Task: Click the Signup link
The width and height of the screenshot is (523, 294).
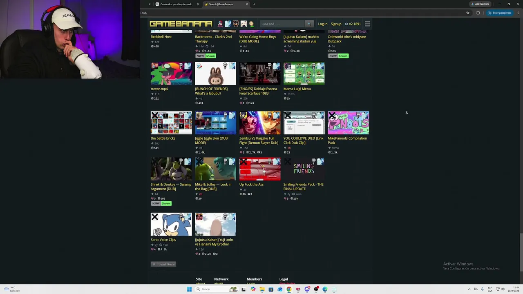Action: tap(336, 24)
